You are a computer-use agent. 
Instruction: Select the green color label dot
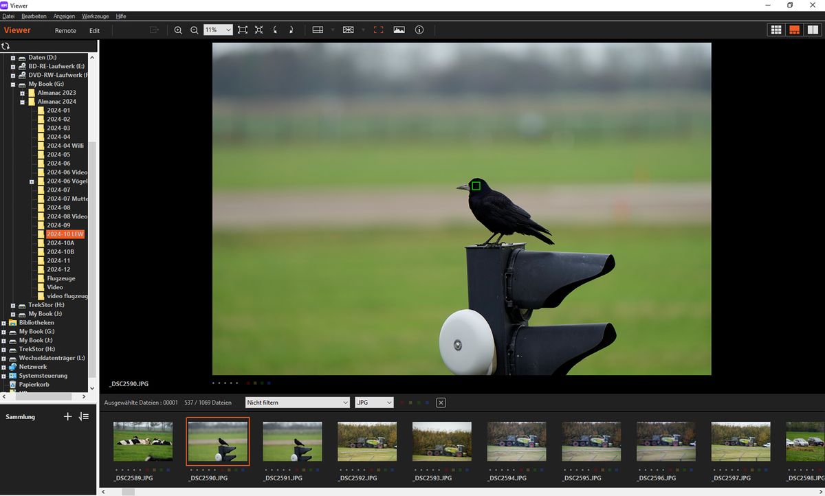[419, 403]
